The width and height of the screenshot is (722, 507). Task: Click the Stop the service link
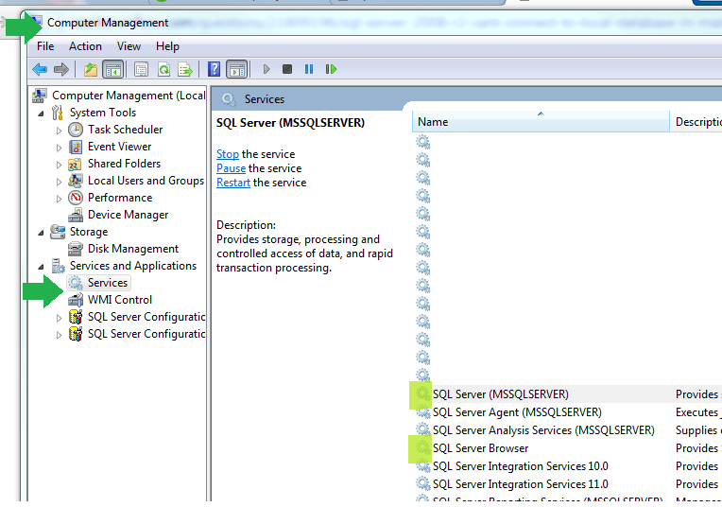[227, 154]
